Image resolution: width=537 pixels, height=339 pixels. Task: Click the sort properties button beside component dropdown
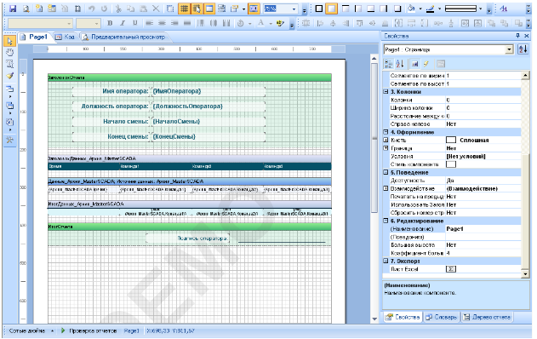tap(523, 49)
